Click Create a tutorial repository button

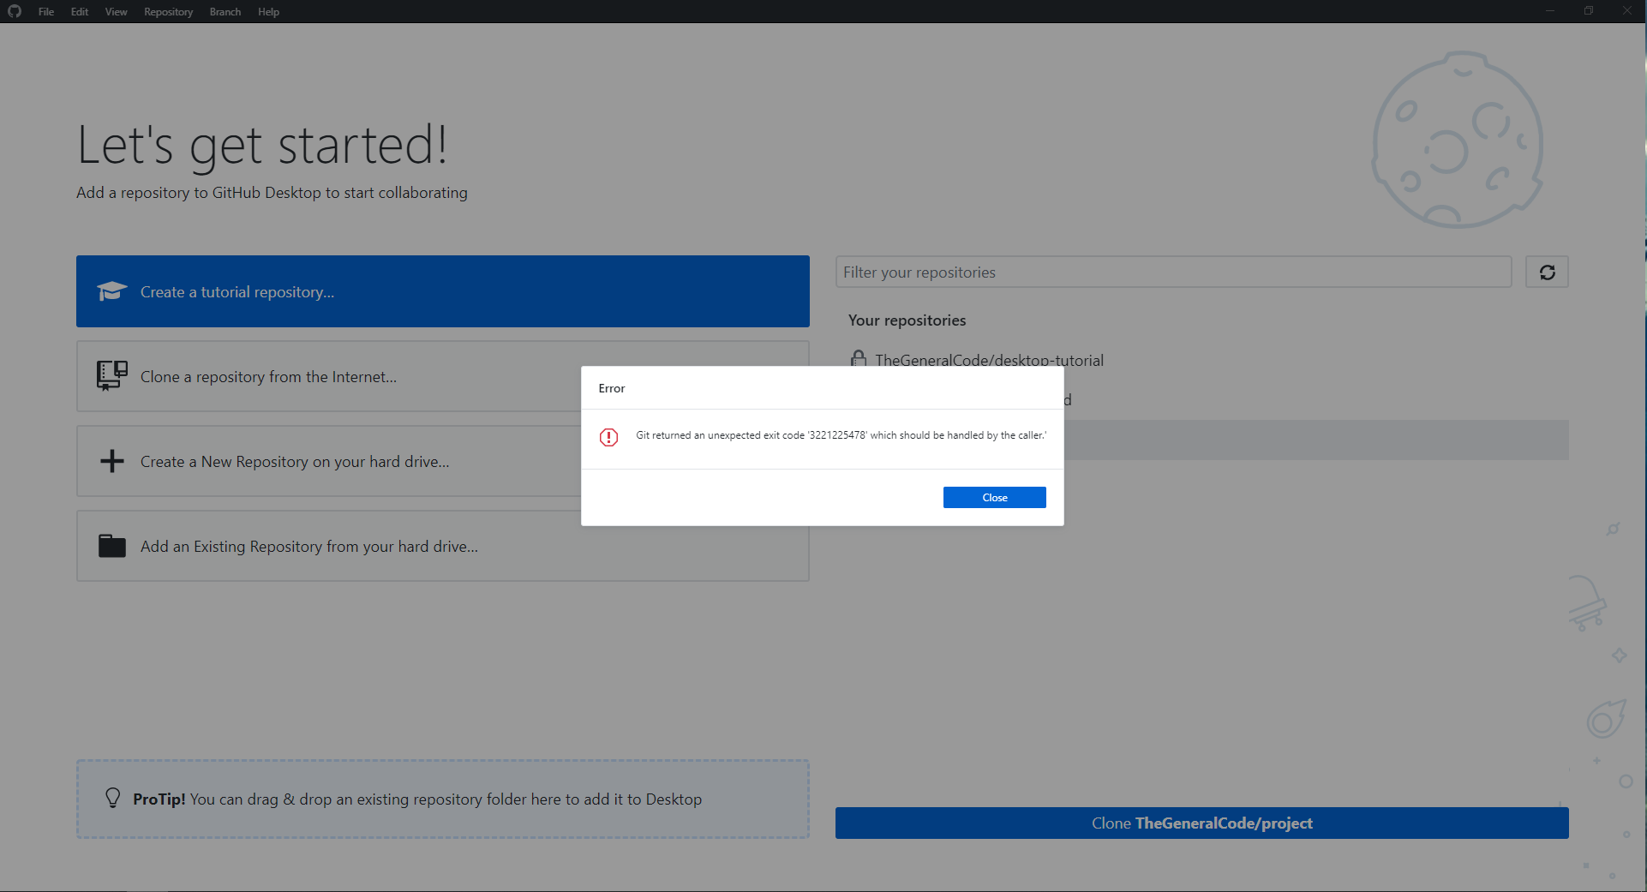click(x=442, y=291)
